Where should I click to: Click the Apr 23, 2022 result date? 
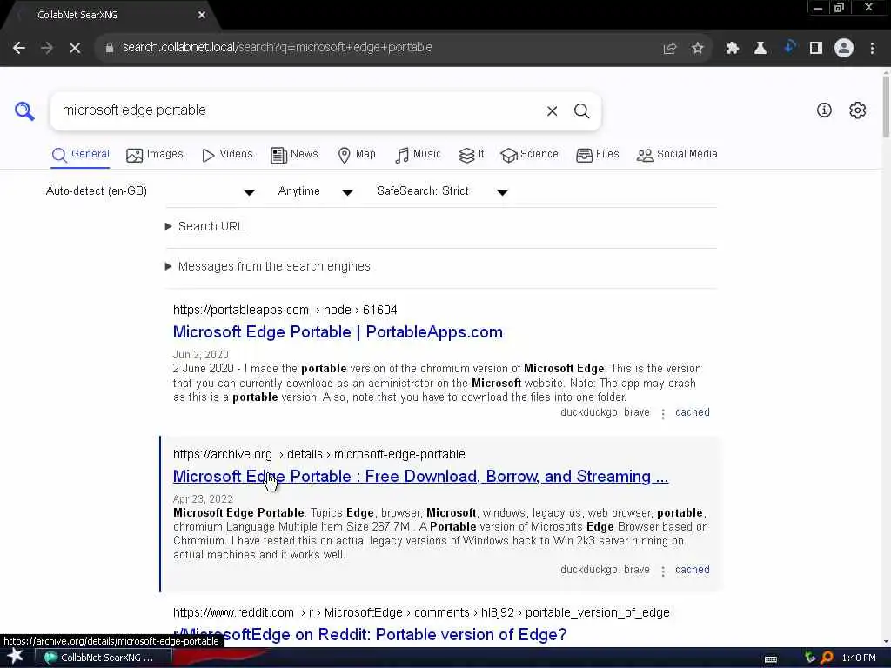click(x=203, y=499)
